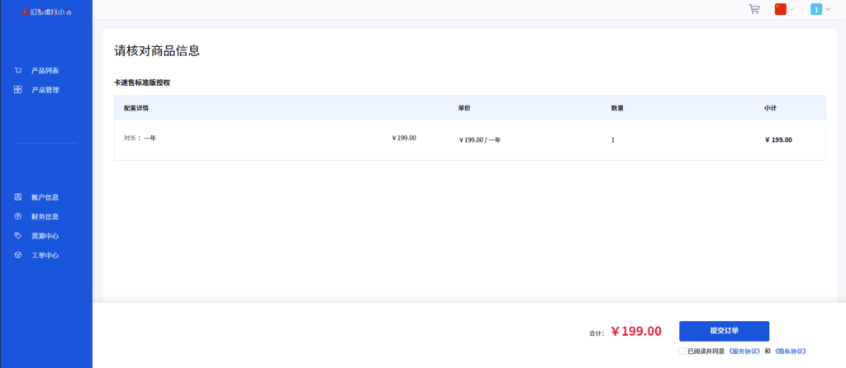This screenshot has width=846, height=368.
Task: Click the 财务信息 coin icon
Action: (18, 216)
